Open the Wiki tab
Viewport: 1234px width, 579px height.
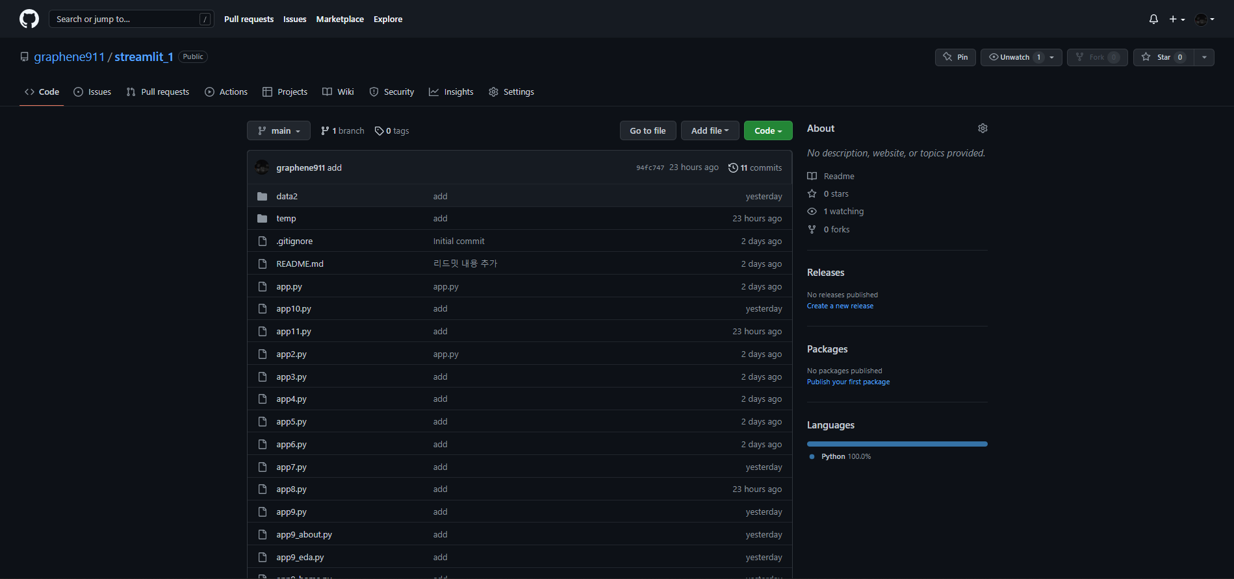(x=338, y=92)
